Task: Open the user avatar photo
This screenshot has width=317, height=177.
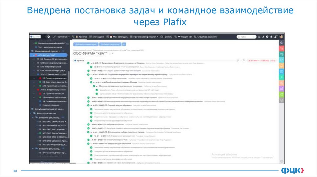Action: [x=281, y=37]
